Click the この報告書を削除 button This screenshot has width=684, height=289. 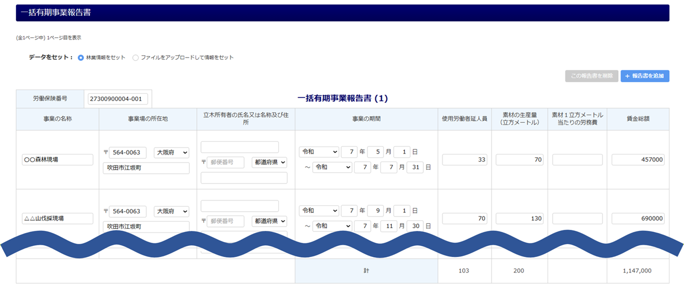[x=591, y=76]
